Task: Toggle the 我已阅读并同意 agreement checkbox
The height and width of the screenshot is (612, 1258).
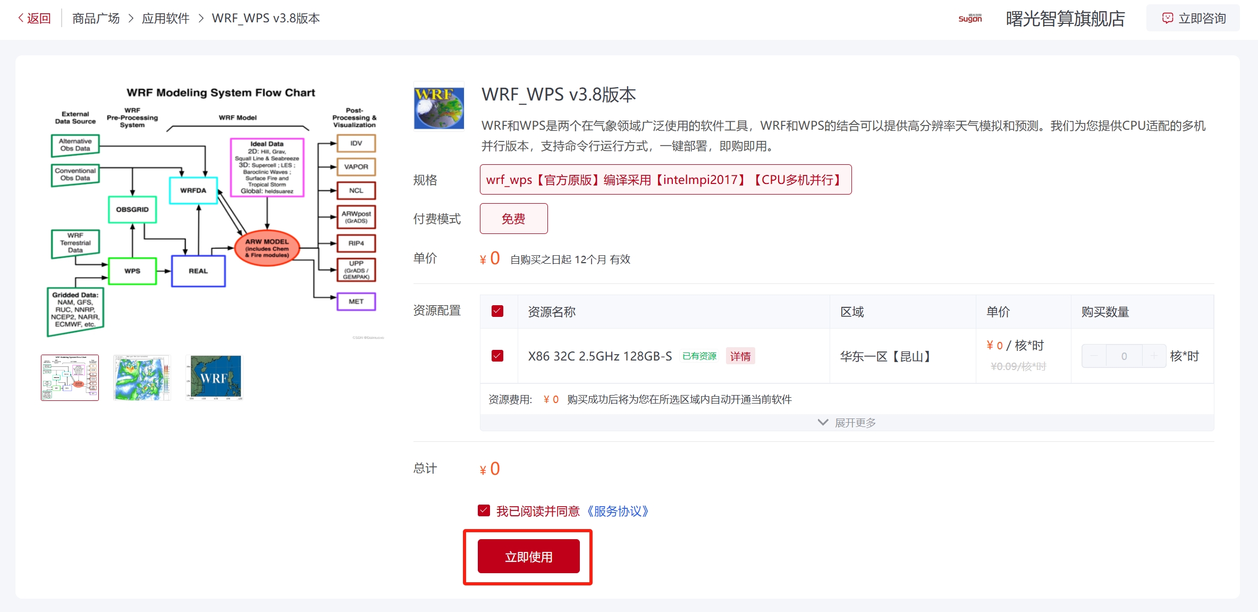Action: [484, 510]
